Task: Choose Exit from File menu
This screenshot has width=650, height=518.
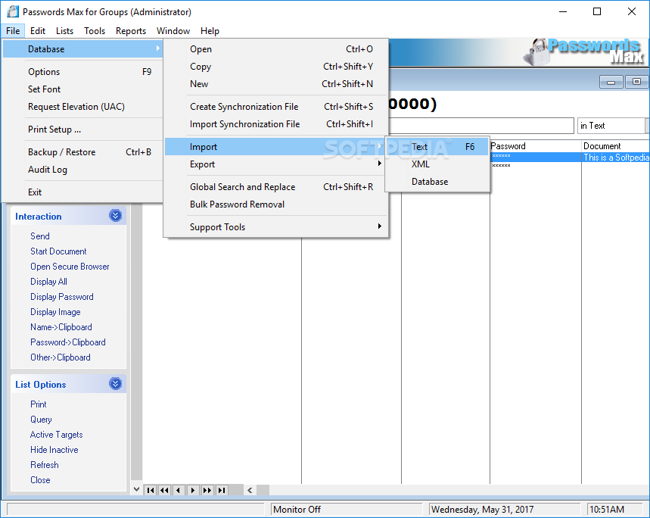Action: click(82, 192)
